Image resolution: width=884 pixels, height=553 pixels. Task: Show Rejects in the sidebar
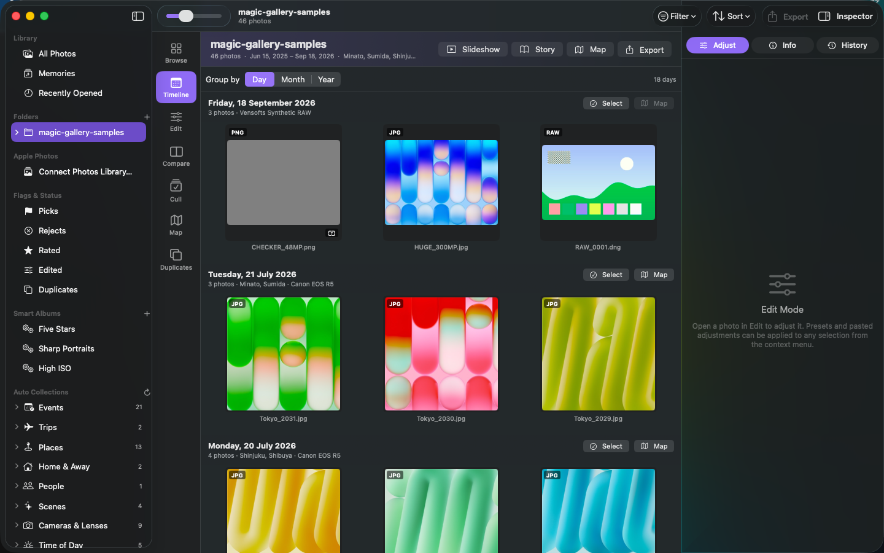[79, 231]
